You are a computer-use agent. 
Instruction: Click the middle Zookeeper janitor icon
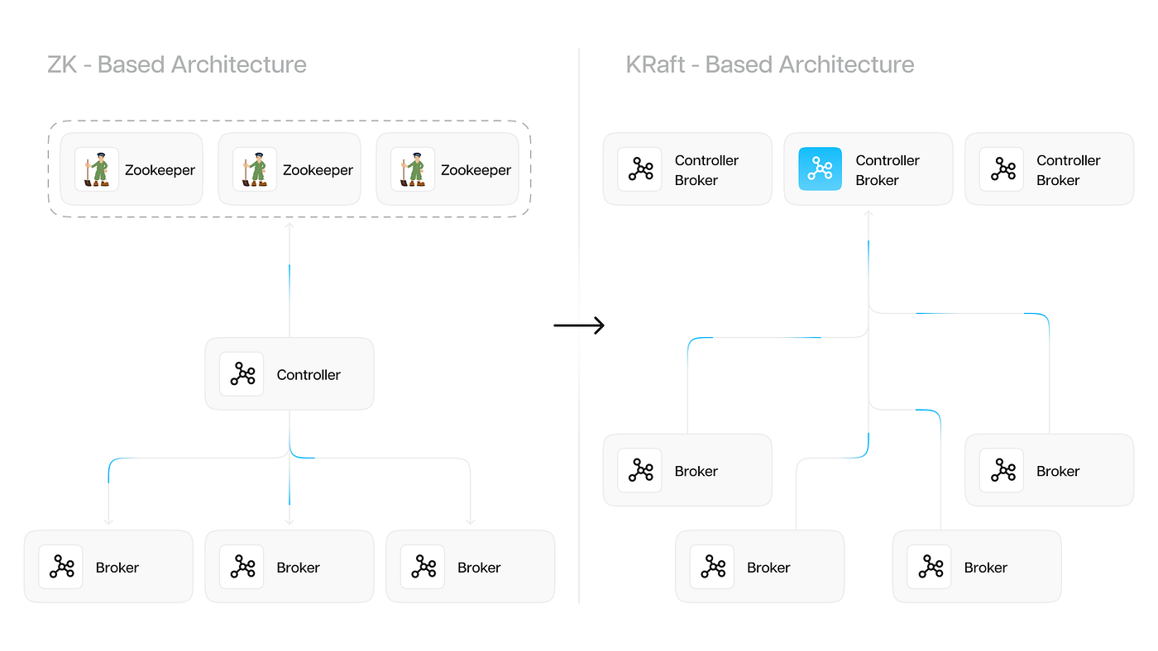pos(255,169)
